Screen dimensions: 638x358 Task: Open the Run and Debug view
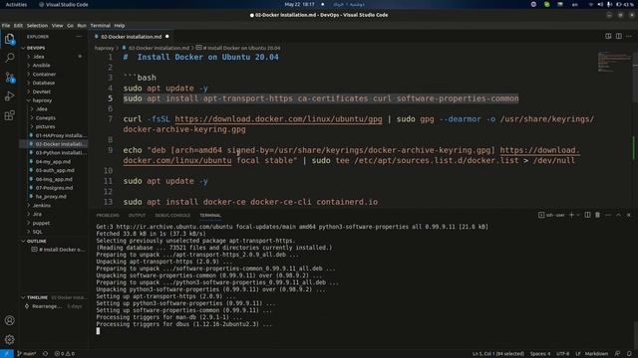(x=9, y=96)
